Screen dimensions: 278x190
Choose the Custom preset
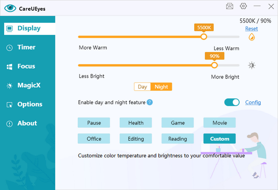pyautogui.click(x=219, y=139)
